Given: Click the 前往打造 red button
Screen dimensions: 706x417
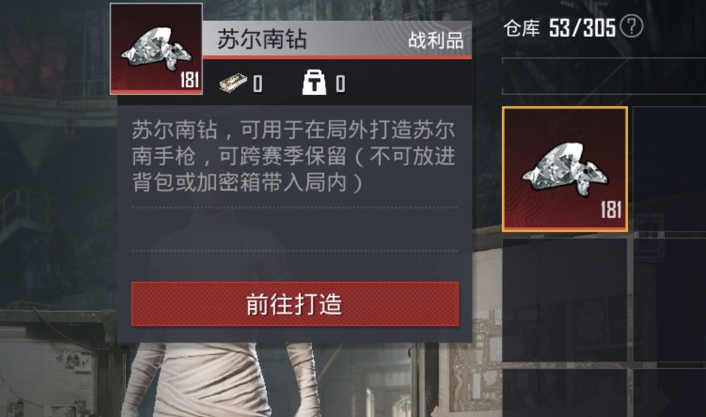Looking at the screenshot, I should [x=295, y=304].
